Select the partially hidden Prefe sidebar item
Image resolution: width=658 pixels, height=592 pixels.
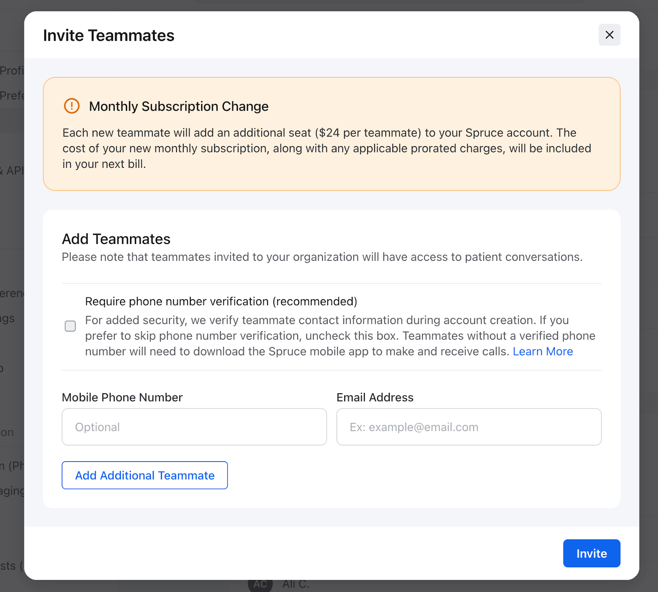coord(12,96)
